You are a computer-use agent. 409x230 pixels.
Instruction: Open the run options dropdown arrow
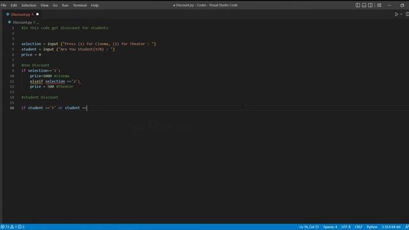point(401,14)
